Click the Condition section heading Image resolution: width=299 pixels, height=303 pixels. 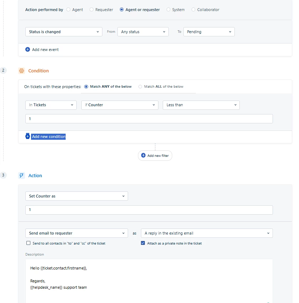click(39, 71)
